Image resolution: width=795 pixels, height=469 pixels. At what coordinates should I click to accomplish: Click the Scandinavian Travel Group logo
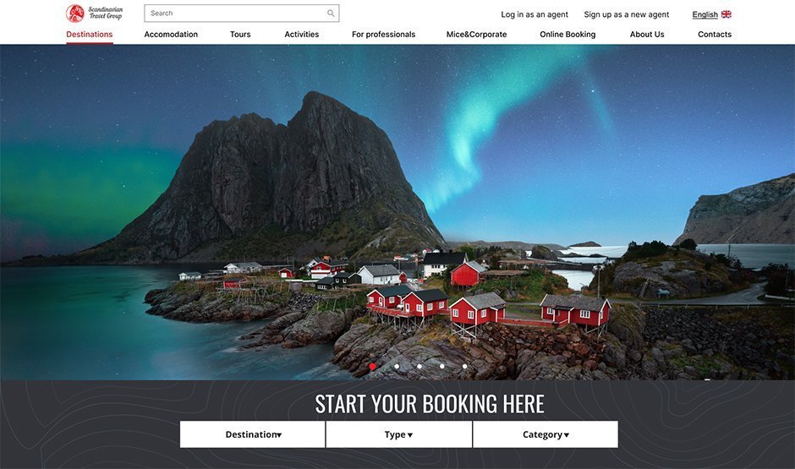[95, 14]
